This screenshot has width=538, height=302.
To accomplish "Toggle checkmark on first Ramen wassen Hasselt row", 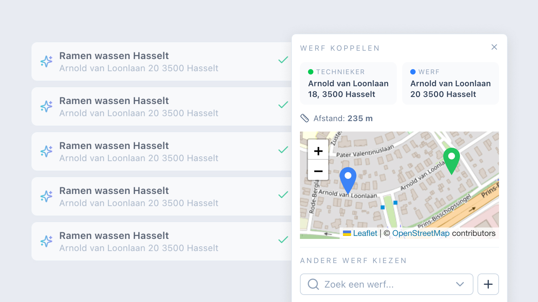I will click(x=283, y=60).
